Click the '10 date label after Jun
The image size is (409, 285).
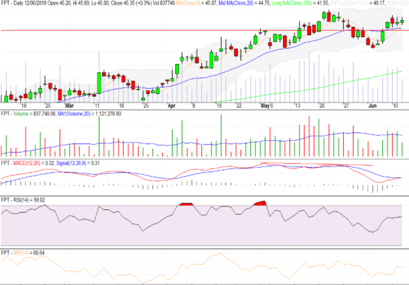[395, 106]
